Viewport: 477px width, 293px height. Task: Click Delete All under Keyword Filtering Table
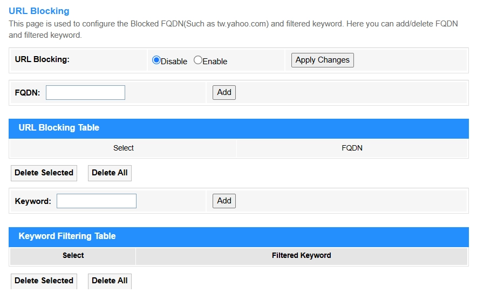pos(110,281)
